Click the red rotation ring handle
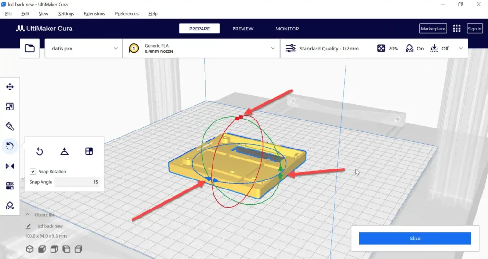The height and width of the screenshot is (259, 488). [239, 118]
